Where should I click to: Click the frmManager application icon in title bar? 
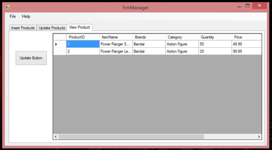pos(8,7)
